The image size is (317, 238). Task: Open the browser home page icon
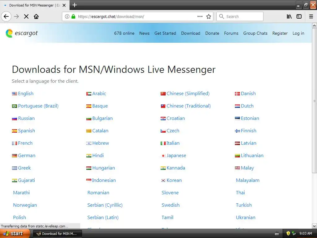[36, 16]
